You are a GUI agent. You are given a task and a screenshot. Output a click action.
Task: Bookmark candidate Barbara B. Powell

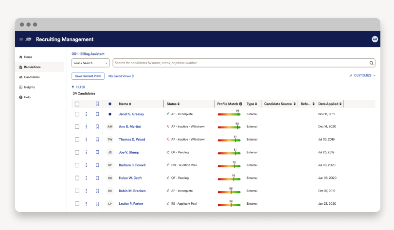click(97, 165)
